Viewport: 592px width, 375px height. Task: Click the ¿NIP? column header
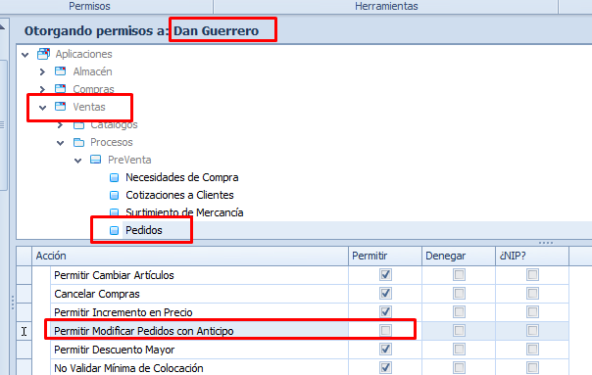(x=532, y=256)
